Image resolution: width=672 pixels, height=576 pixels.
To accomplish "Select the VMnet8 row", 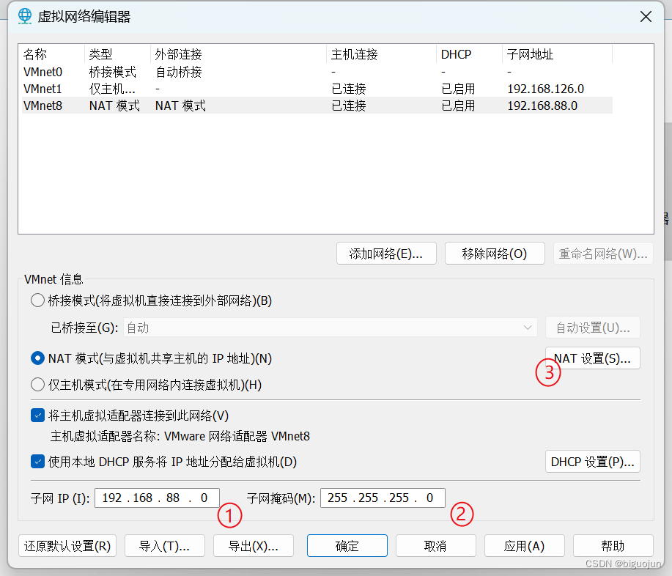I will 317,106.
